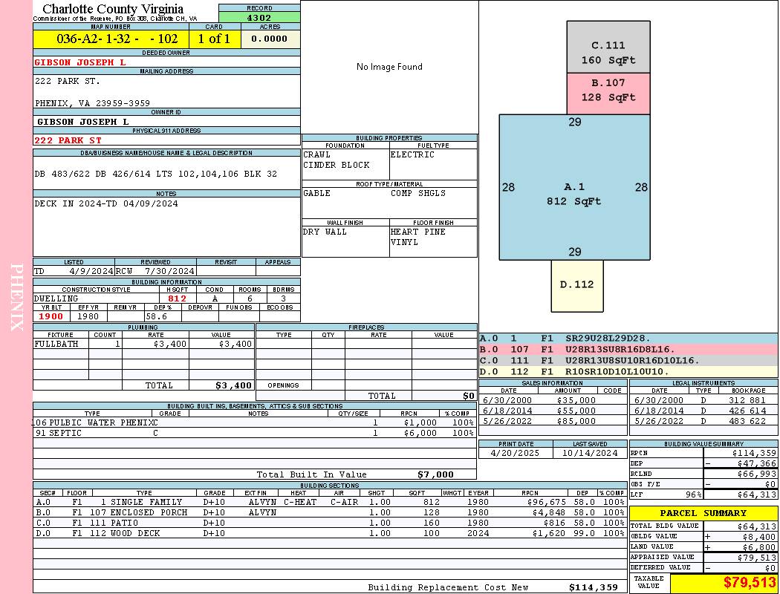Viewport: 780px width, 594px height.
Task: Select deeded owner GIBSON JOSEPH L in red
Action: point(80,62)
